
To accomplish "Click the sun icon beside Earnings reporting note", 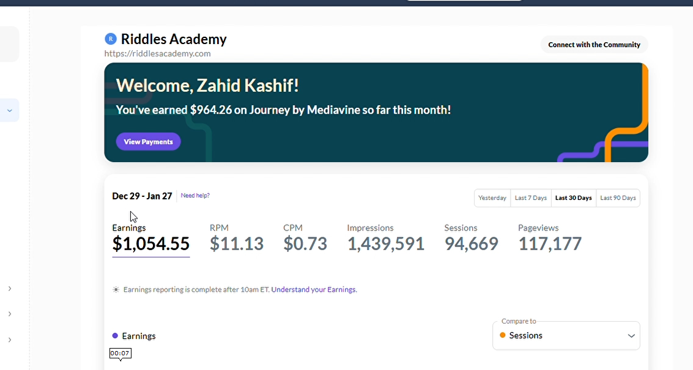I will click(x=116, y=289).
